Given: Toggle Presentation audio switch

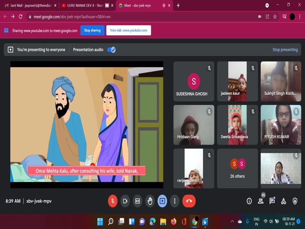Looking at the screenshot, I should point(112,50).
